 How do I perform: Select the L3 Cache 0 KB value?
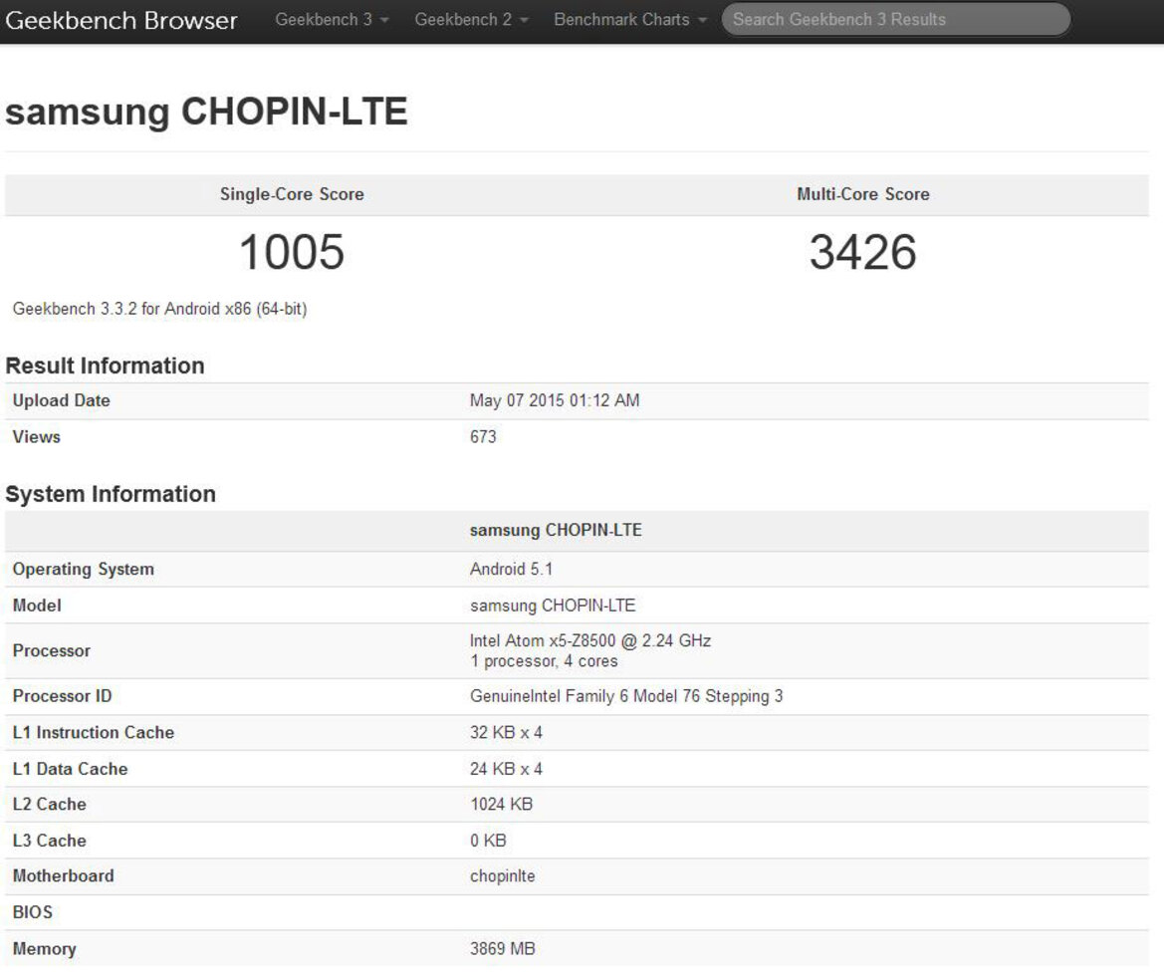489,841
